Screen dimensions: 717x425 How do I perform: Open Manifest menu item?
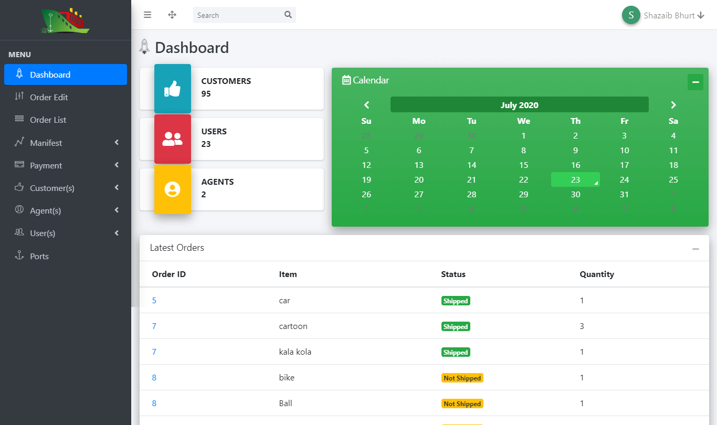(x=66, y=143)
